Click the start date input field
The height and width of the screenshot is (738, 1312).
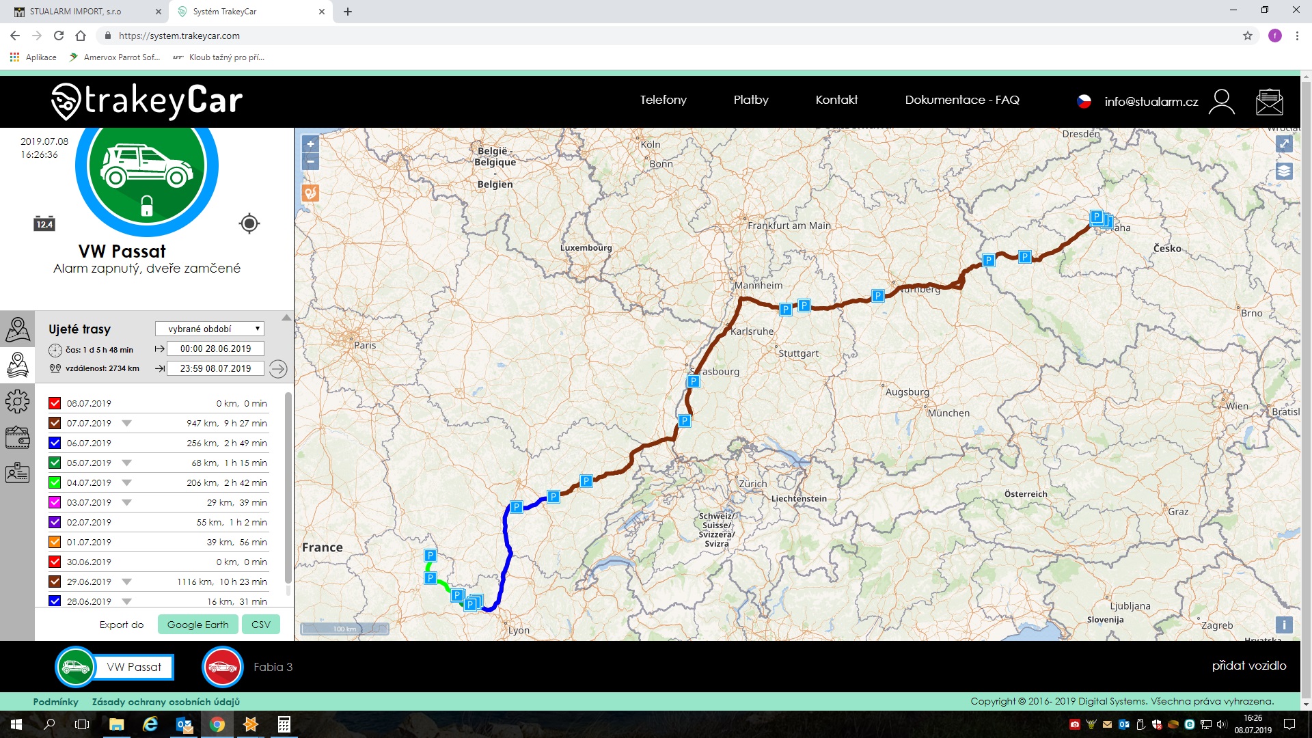click(215, 348)
